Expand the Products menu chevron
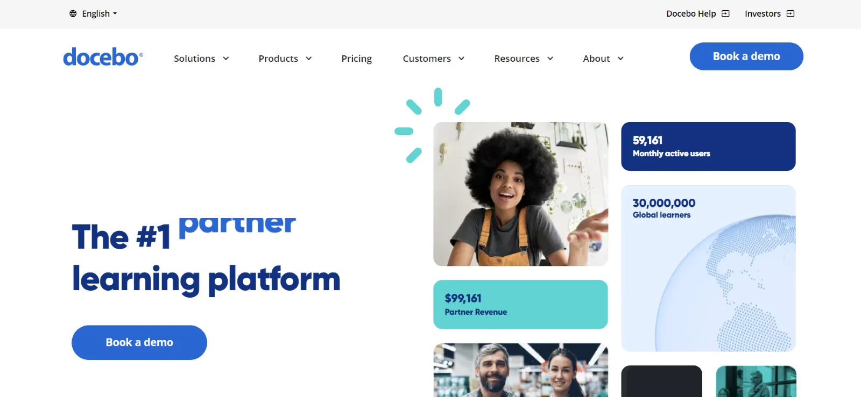This screenshot has height=397, width=861. [309, 59]
